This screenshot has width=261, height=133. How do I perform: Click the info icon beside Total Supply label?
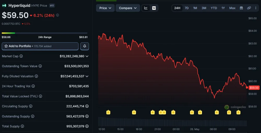[22, 126]
